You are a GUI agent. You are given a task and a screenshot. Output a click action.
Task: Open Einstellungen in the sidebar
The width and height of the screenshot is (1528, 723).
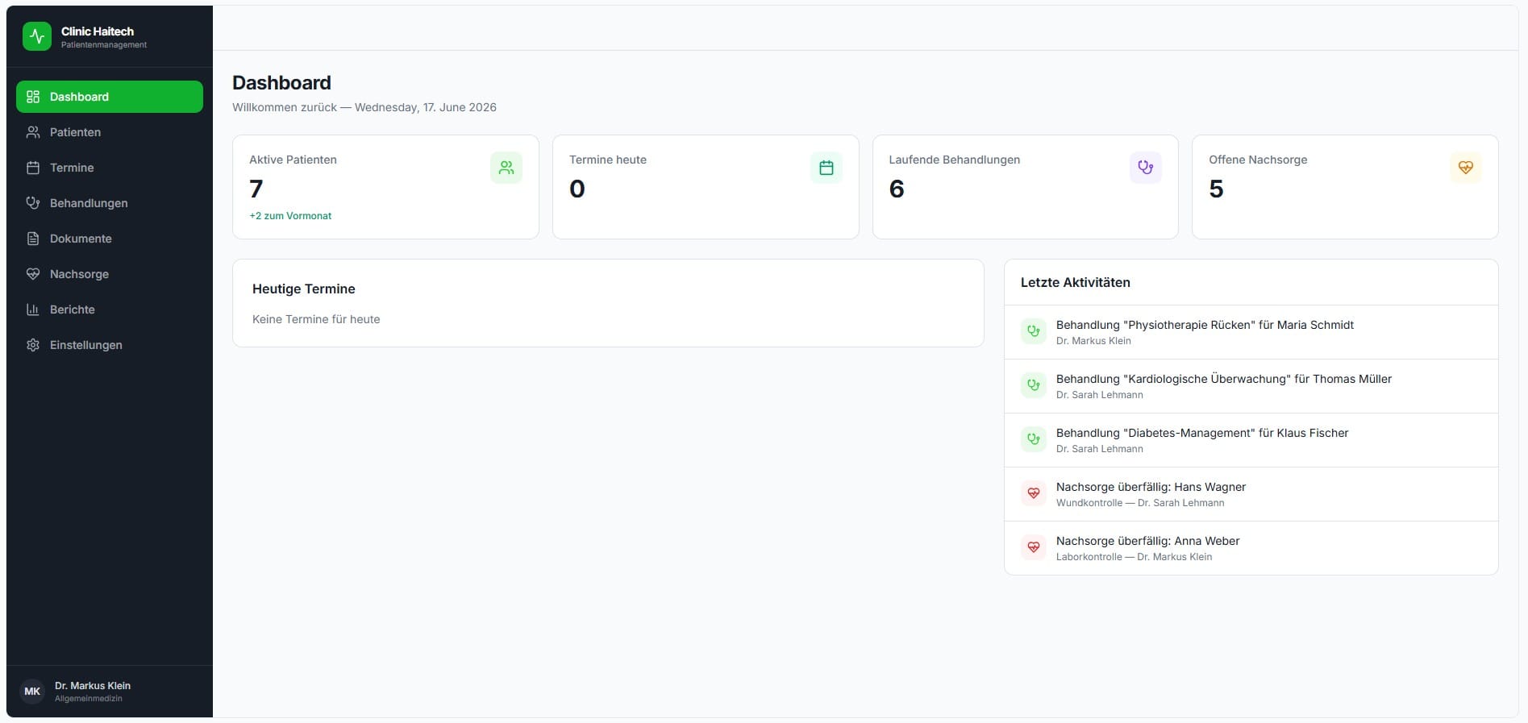click(x=110, y=345)
